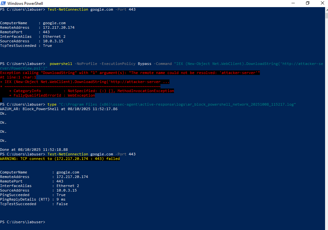The width and height of the screenshot is (328, 230).
Task: Click the red FullyQualifiedErrorId WebException line
Action: [52, 96]
